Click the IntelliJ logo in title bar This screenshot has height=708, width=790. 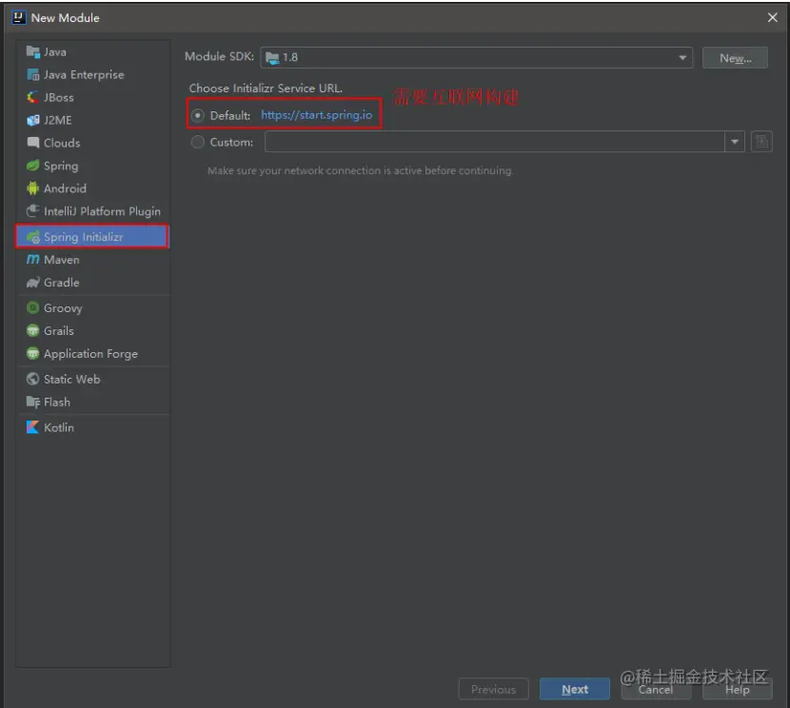pos(19,18)
